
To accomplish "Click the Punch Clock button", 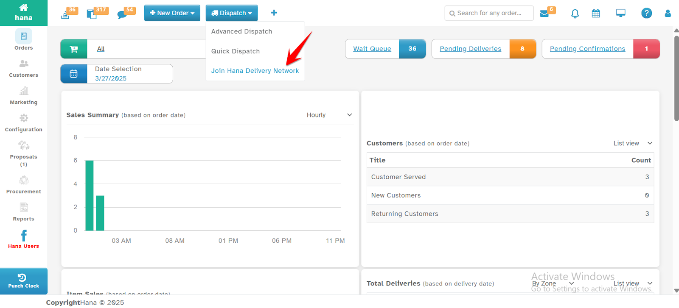I will click(24, 281).
